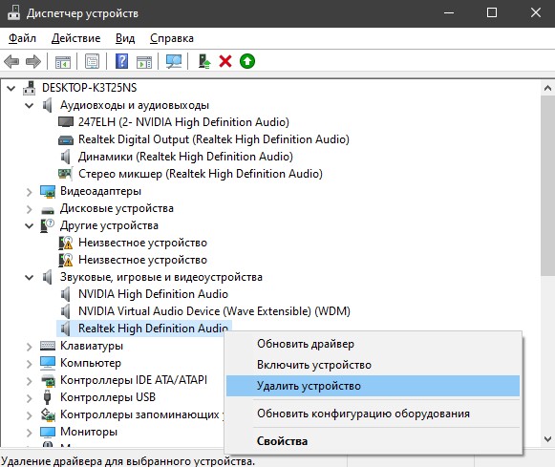The width and height of the screenshot is (555, 467).
Task: Click the blue Help question mark icon
Action: pos(121,61)
